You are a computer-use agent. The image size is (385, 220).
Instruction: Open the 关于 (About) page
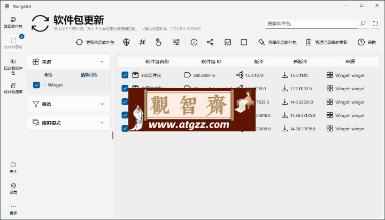13,168
